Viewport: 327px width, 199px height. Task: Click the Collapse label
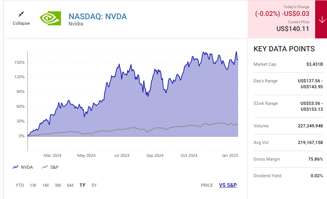pos(21,23)
